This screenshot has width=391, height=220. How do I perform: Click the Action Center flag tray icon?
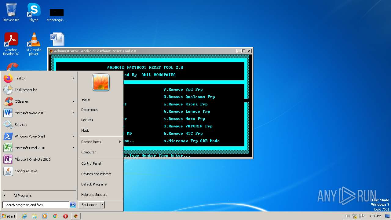coord(362,216)
